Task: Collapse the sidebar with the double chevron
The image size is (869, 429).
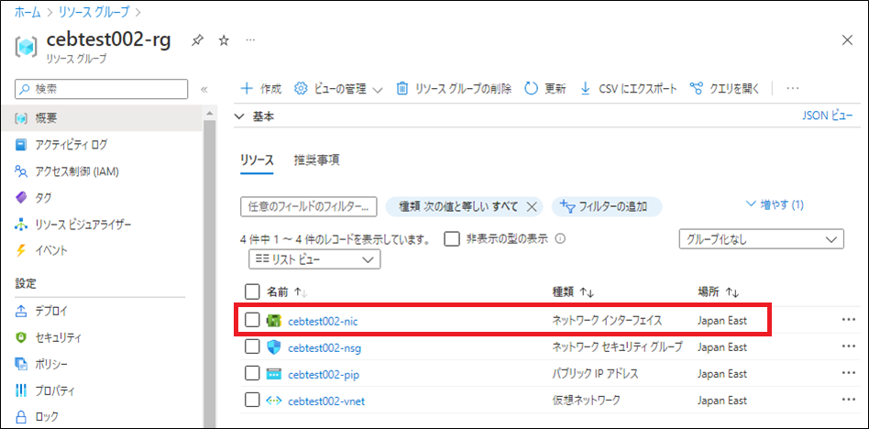Action: tap(203, 89)
